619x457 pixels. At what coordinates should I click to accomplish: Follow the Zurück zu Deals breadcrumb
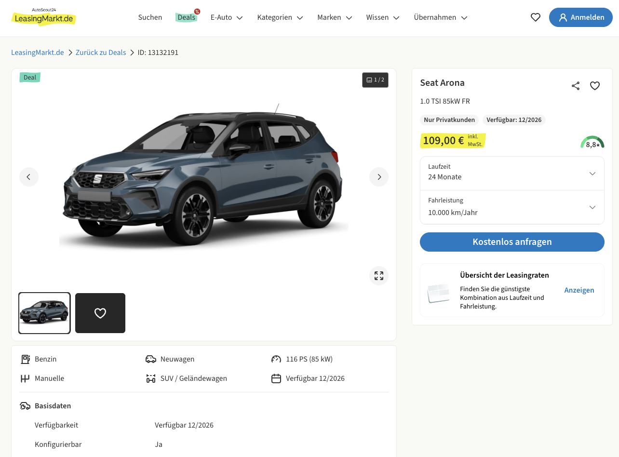point(101,53)
